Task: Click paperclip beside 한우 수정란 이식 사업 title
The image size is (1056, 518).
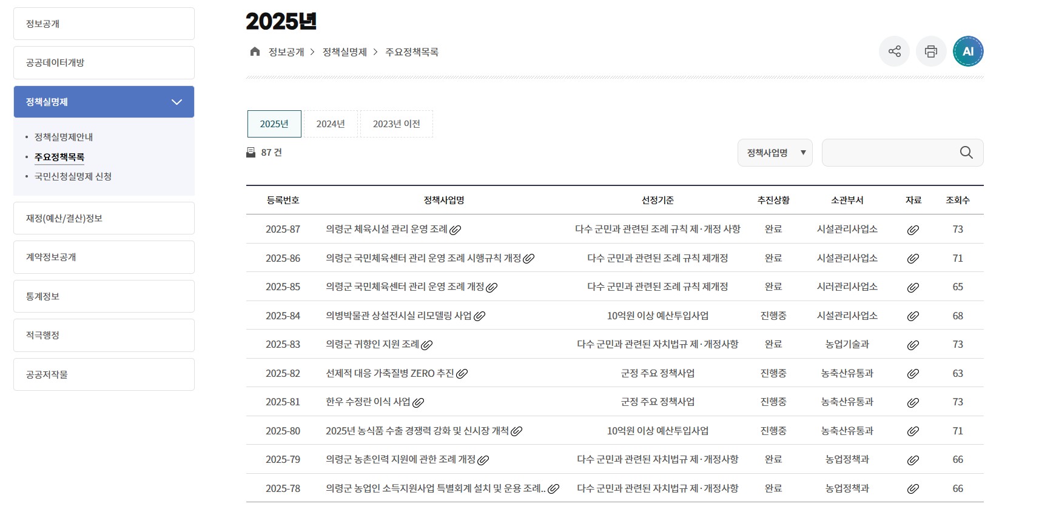Action: 418,402
